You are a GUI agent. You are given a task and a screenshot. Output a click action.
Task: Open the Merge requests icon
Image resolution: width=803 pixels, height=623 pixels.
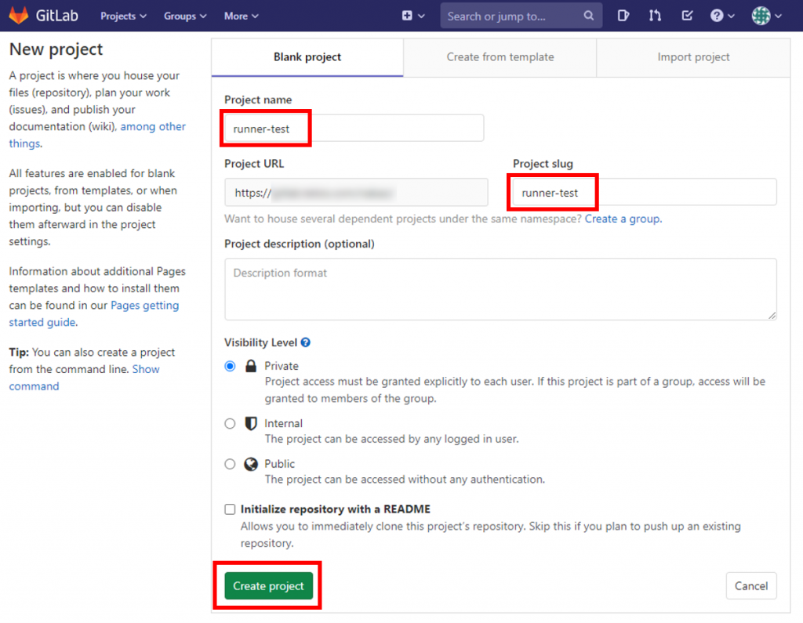tap(655, 16)
